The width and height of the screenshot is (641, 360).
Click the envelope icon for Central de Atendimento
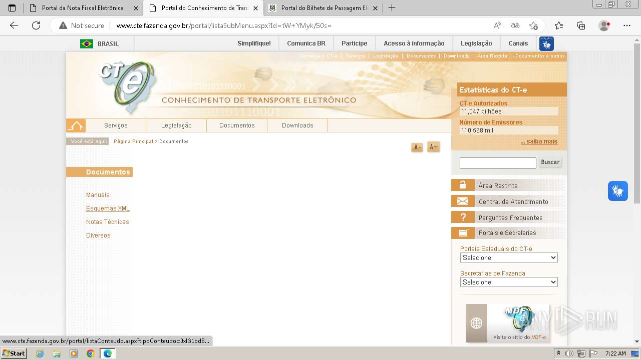pyautogui.click(x=463, y=201)
